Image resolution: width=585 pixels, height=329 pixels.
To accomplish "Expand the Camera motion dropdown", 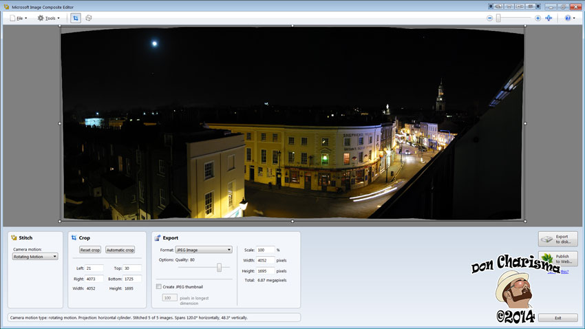I will pos(35,257).
